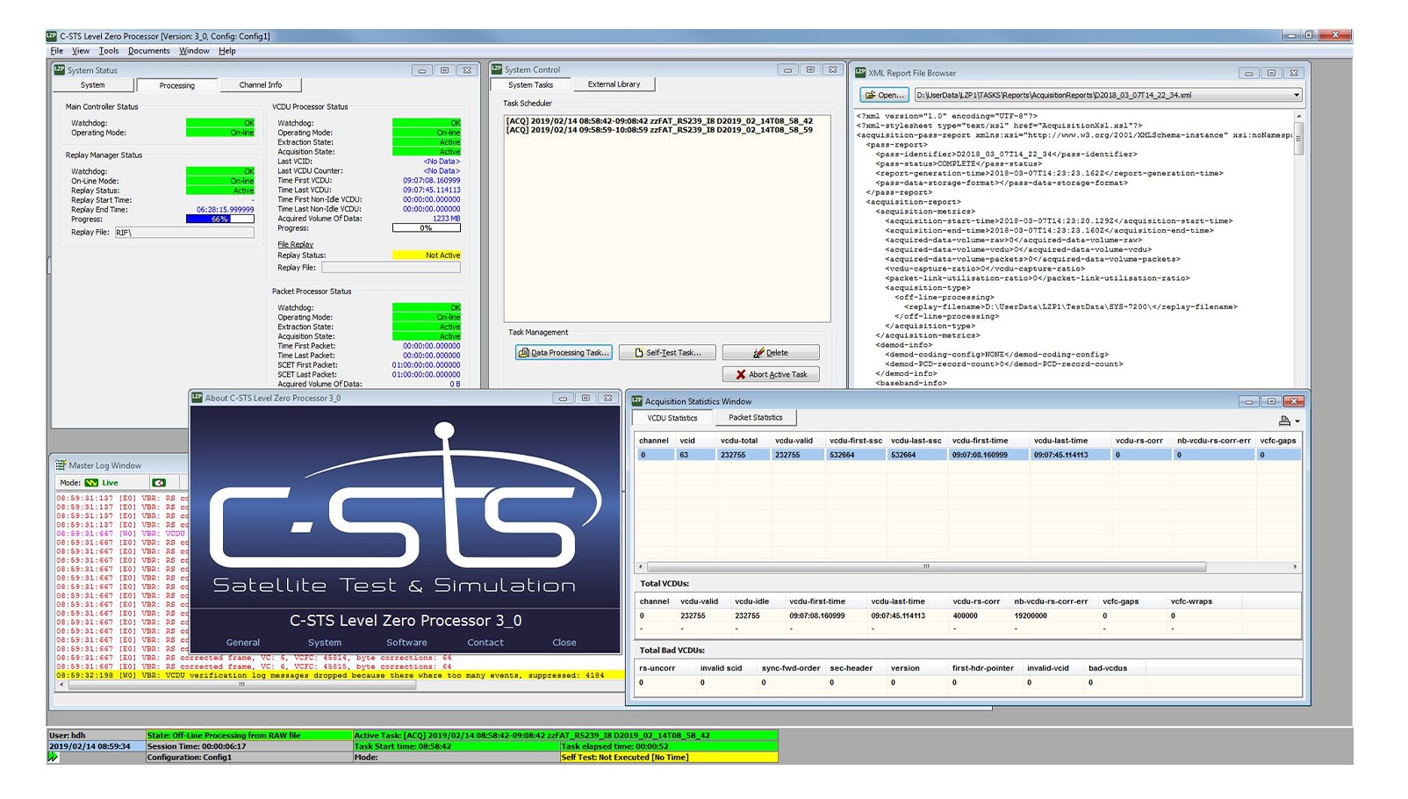Screen dimensions: 1408x799
Task: Click the Replay Manager progress bar at 66%
Action: coord(219,220)
